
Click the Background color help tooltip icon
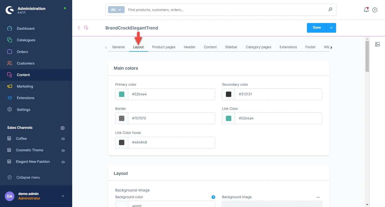(213, 197)
